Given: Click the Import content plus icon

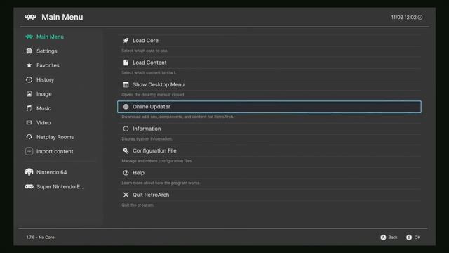Looking at the screenshot, I should coord(29,151).
